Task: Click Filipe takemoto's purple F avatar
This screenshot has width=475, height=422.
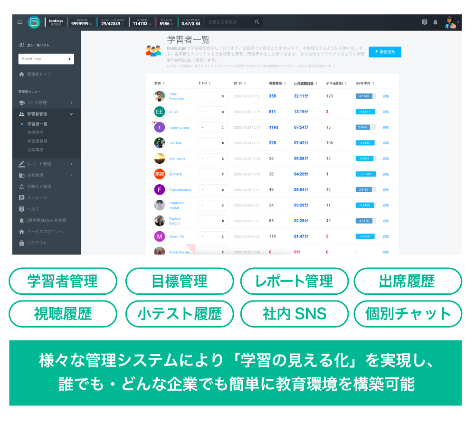Action: point(160,190)
